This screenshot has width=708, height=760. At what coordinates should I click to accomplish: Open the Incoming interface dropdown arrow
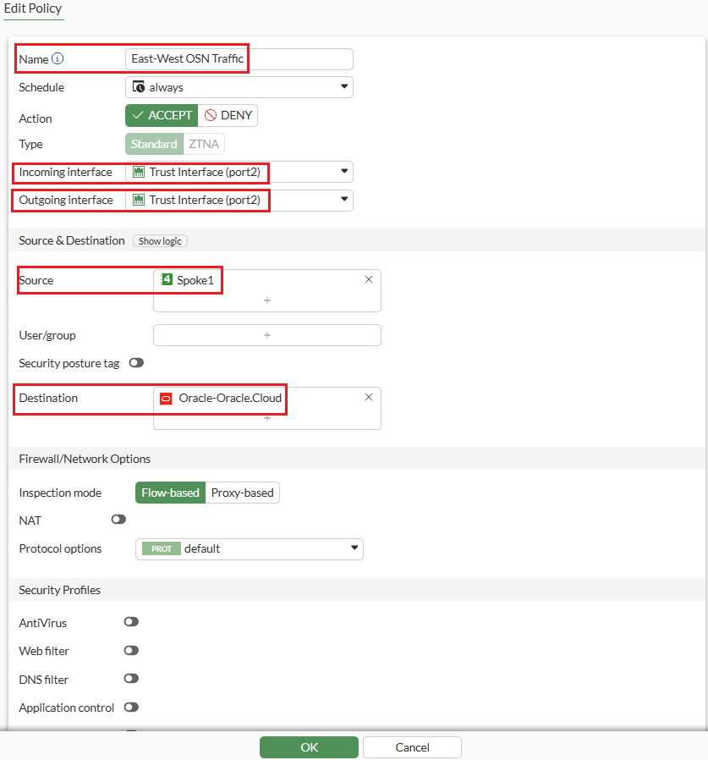(x=344, y=171)
